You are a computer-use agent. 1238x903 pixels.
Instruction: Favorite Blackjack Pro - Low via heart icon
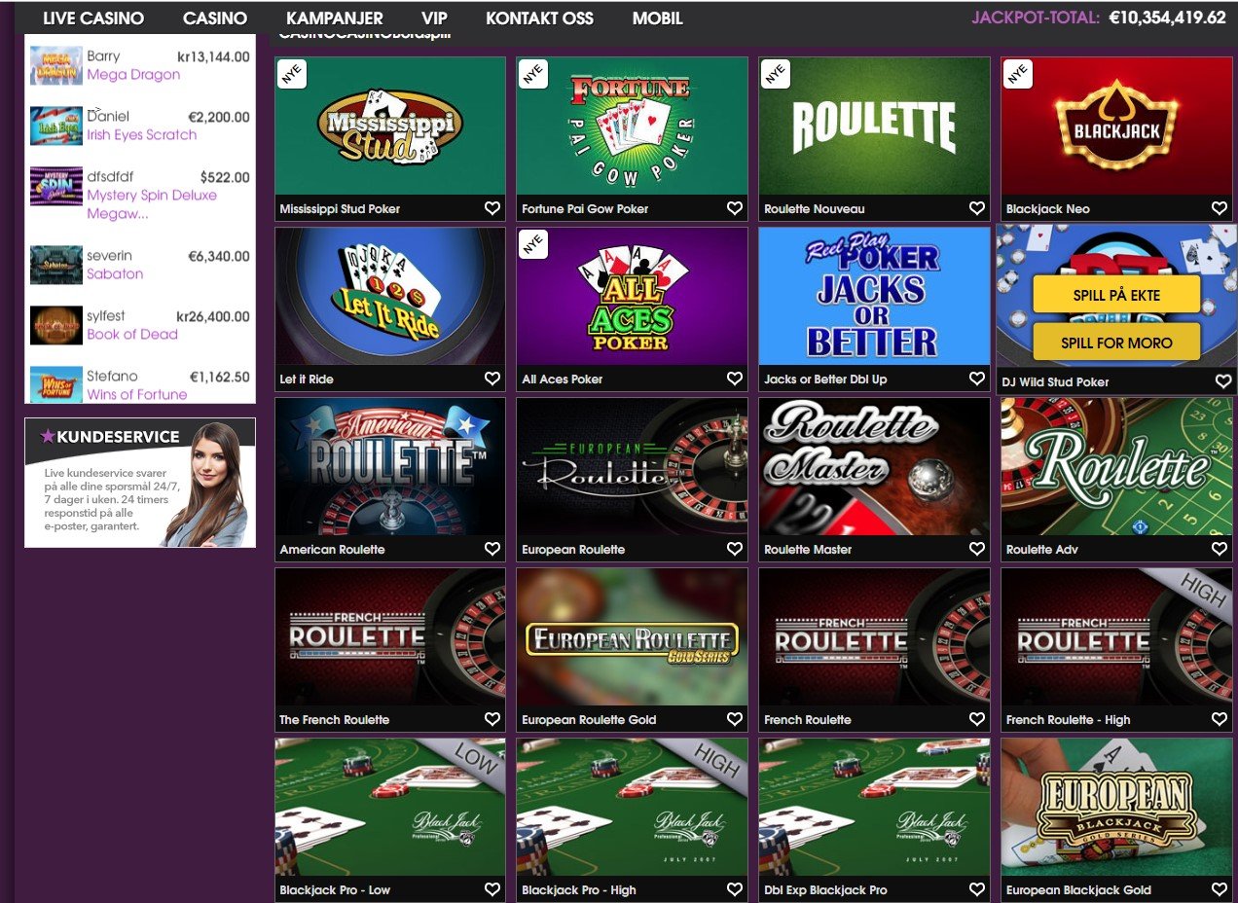pyautogui.click(x=492, y=888)
